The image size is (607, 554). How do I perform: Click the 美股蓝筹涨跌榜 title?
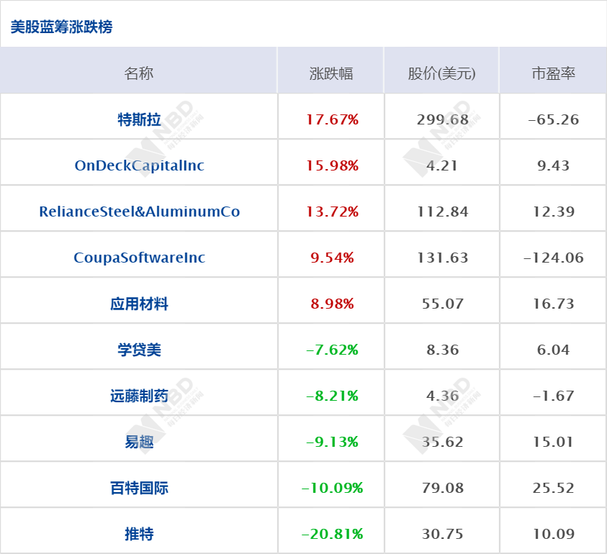[x=61, y=27]
